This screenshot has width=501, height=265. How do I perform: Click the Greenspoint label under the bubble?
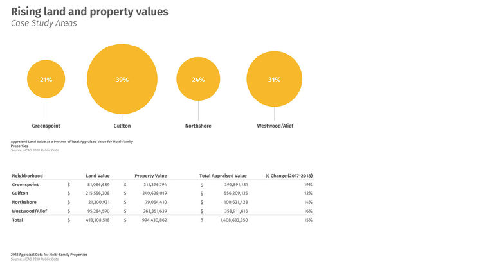pos(46,126)
